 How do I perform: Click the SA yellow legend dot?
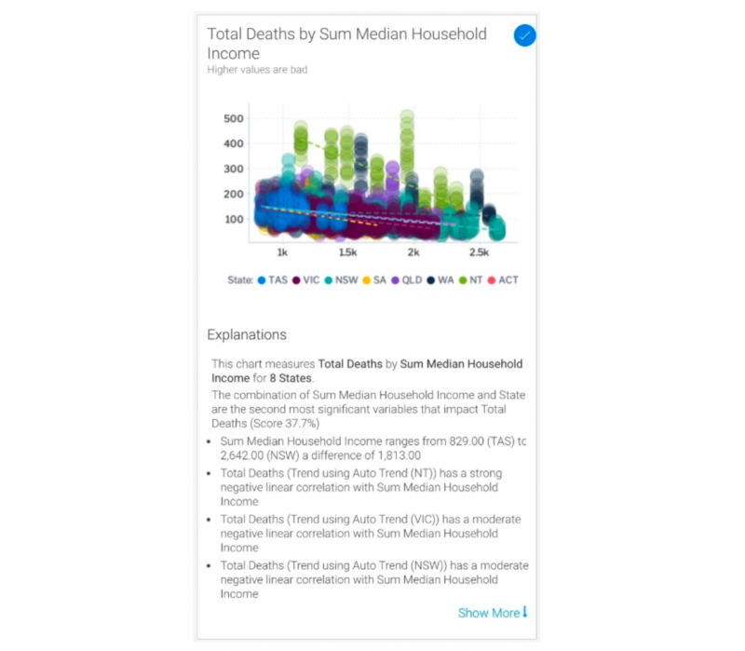pyautogui.click(x=366, y=280)
